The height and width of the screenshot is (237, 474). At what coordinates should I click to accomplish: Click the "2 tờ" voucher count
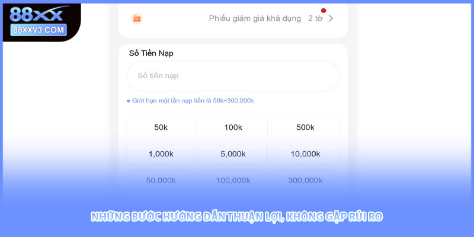(316, 18)
